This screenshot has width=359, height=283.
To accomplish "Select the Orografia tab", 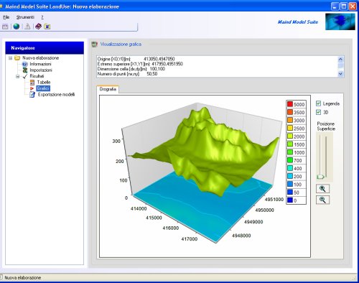I will tap(108, 89).
